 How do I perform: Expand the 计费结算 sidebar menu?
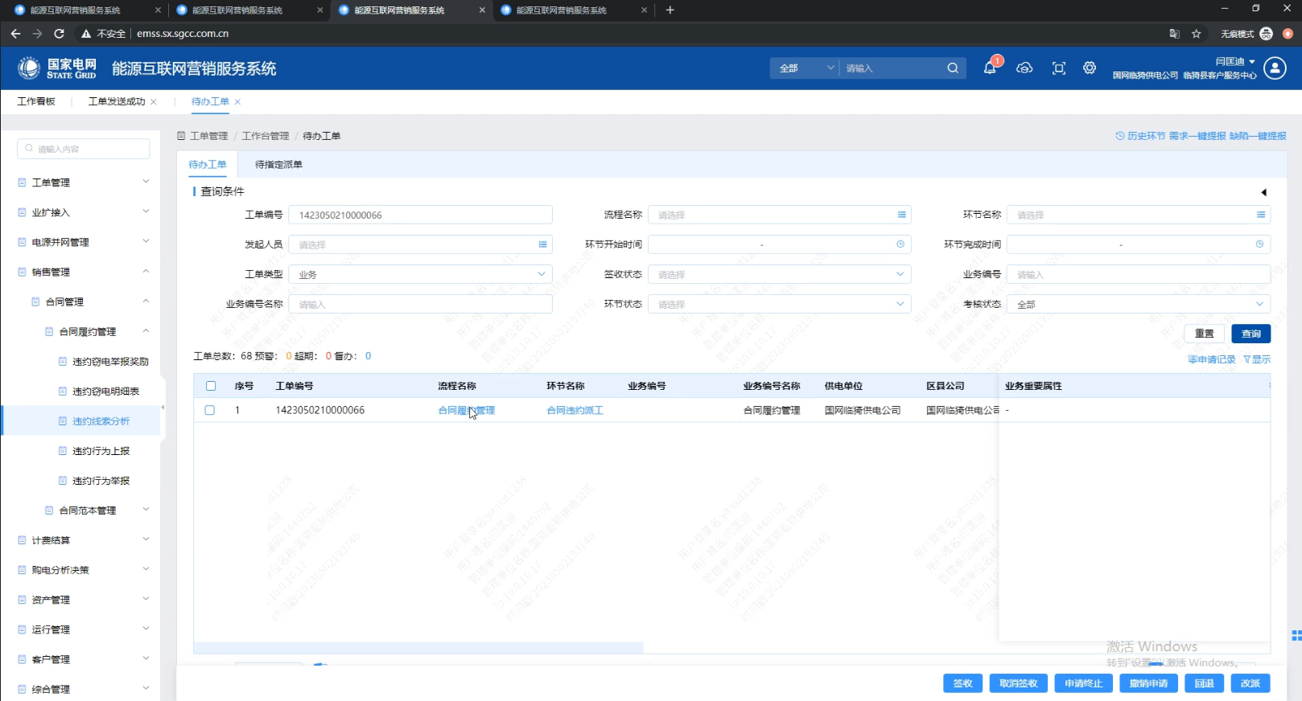(x=83, y=540)
